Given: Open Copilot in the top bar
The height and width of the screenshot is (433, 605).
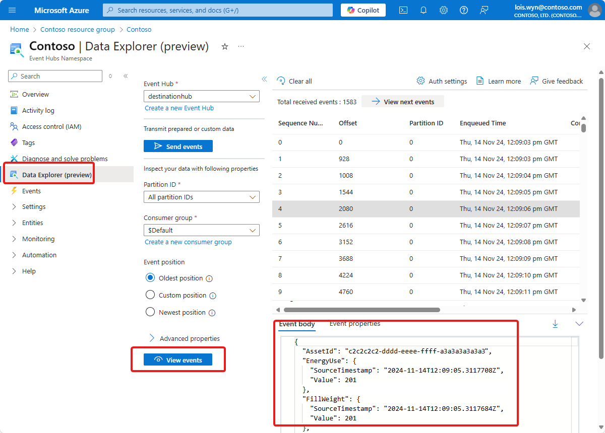Looking at the screenshot, I should point(362,10).
